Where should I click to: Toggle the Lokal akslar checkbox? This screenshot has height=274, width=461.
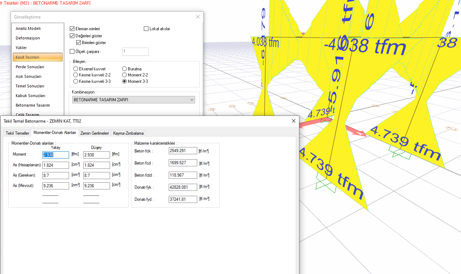tap(146, 29)
